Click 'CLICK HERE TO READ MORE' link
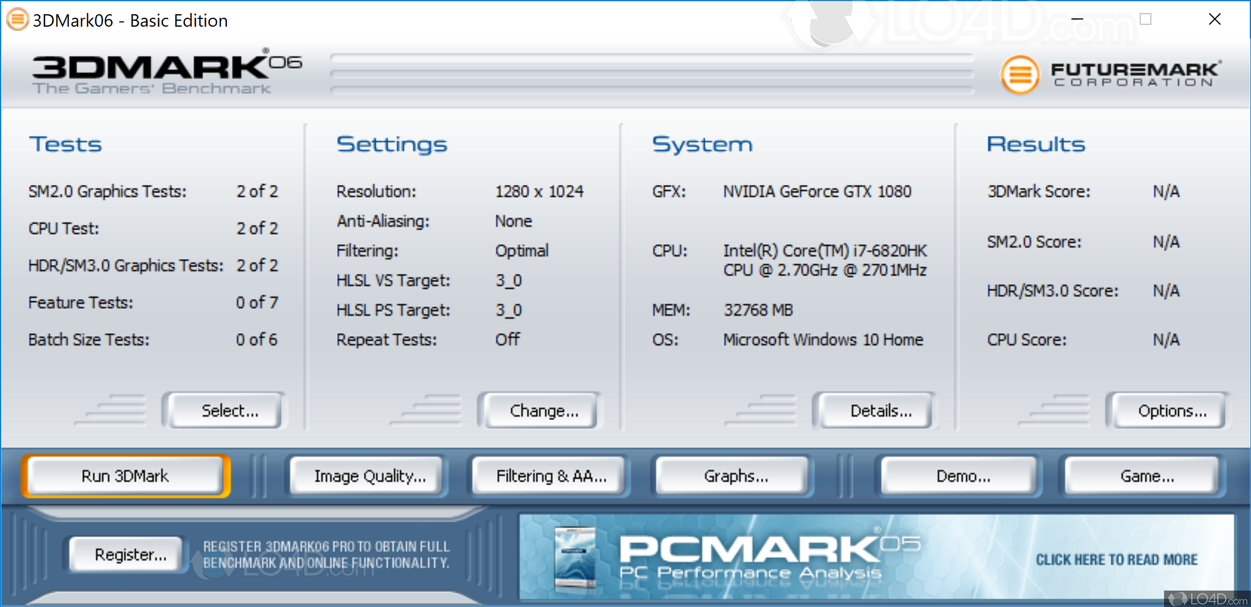 pos(1116,560)
